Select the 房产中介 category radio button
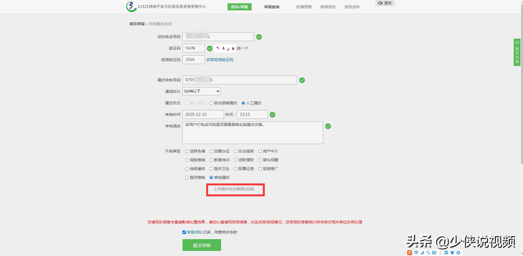Viewport: 523px width, 256px height. [260, 151]
